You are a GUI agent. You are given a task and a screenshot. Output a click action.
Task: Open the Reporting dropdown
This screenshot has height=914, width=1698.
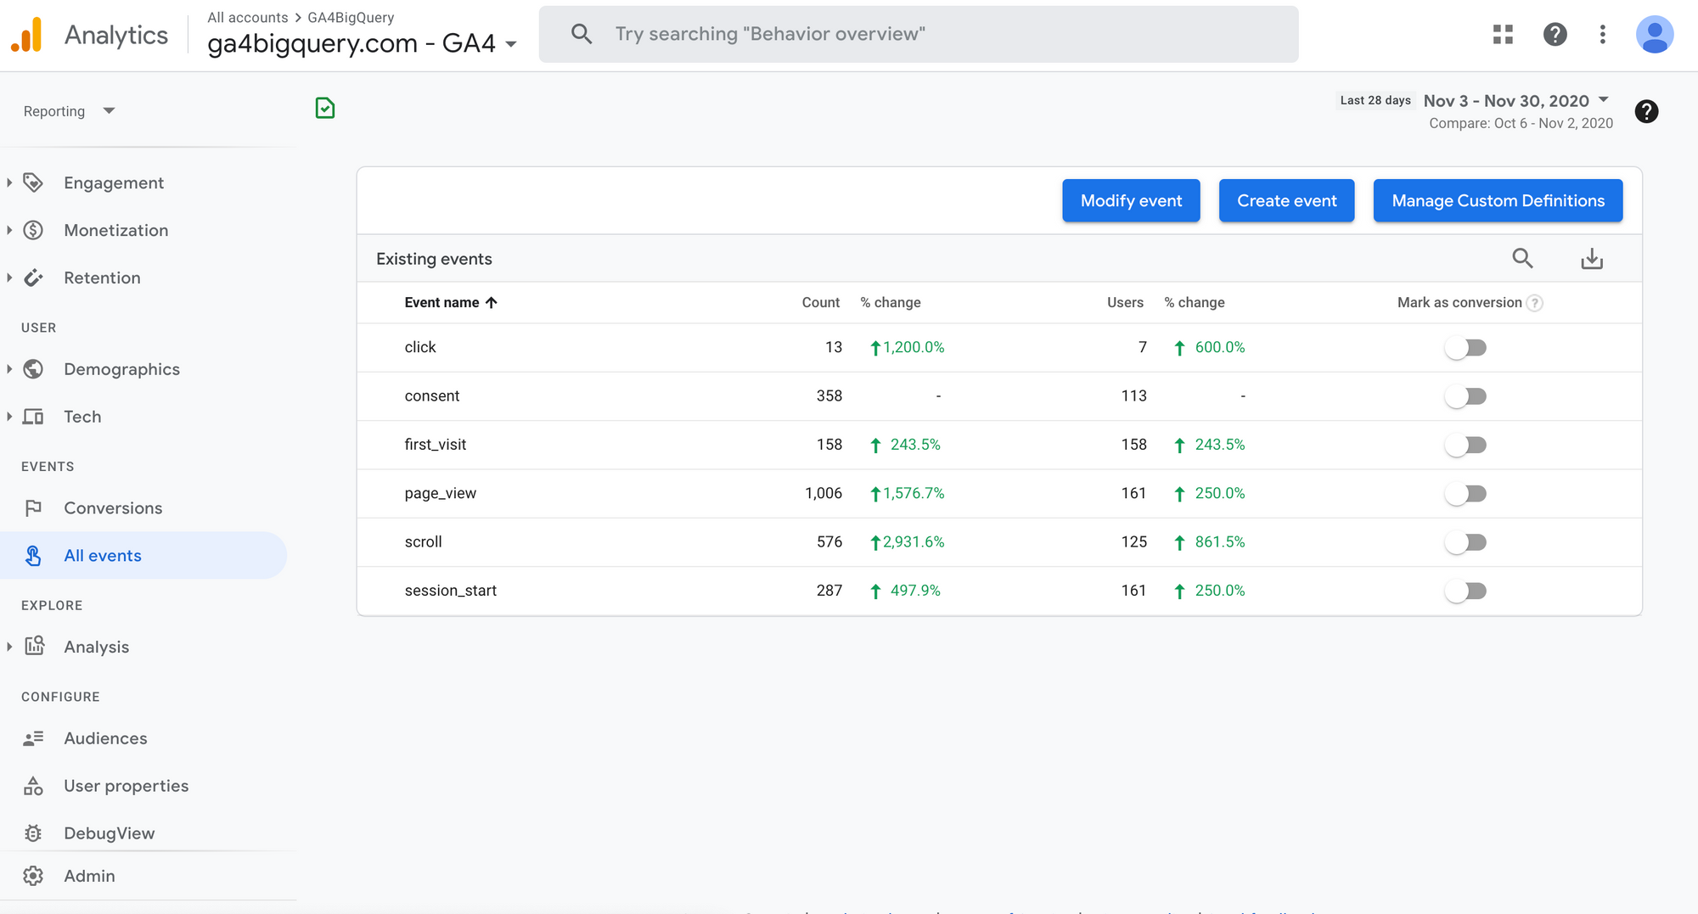tap(70, 111)
